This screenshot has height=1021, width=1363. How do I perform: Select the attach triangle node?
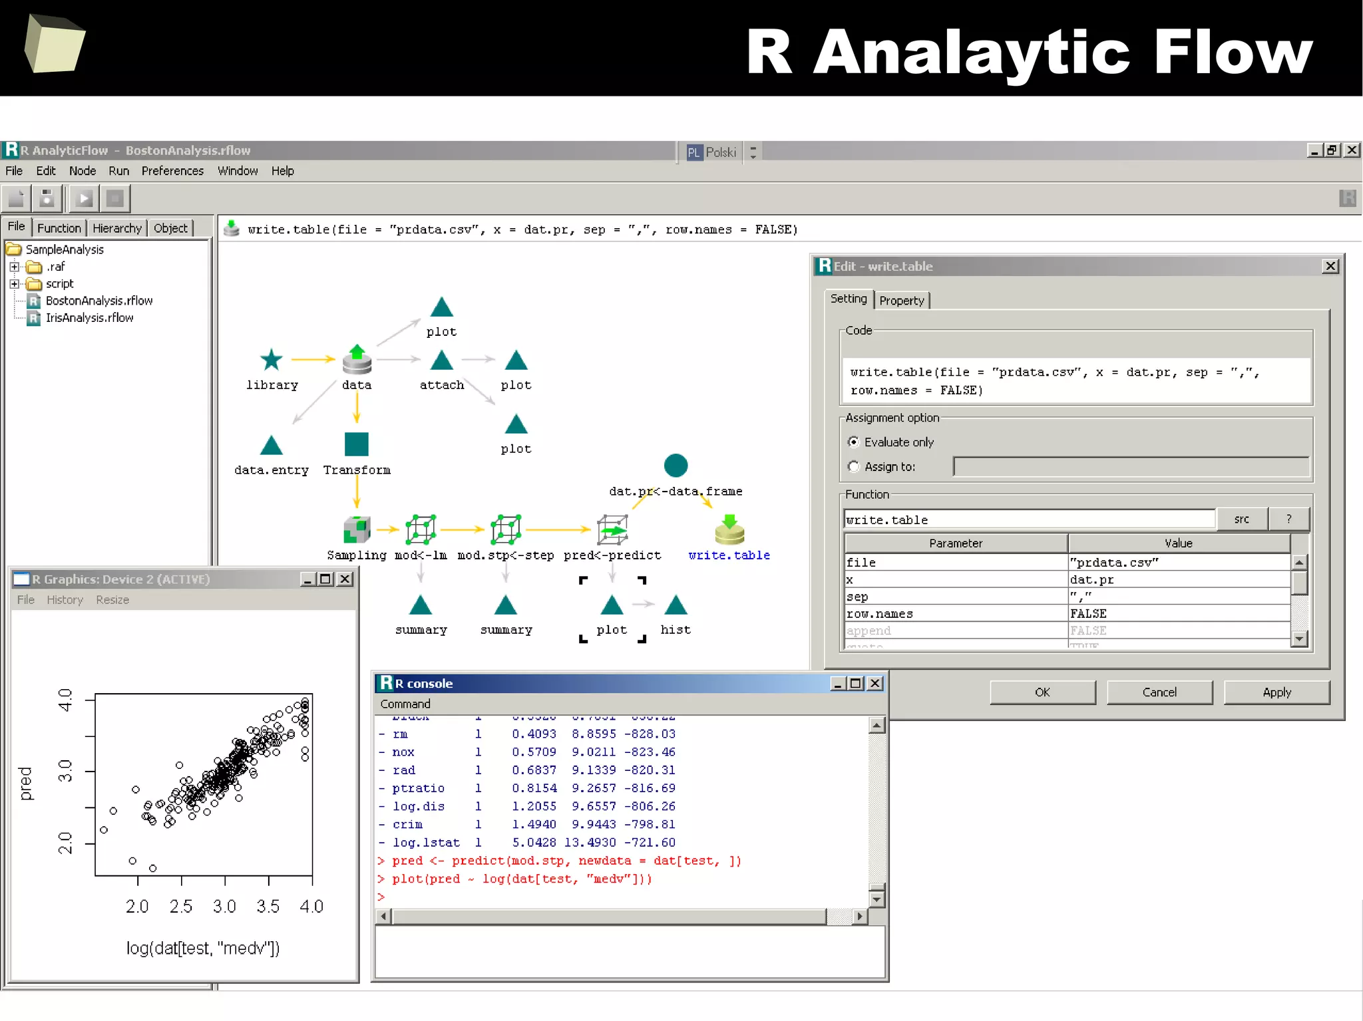click(x=441, y=360)
